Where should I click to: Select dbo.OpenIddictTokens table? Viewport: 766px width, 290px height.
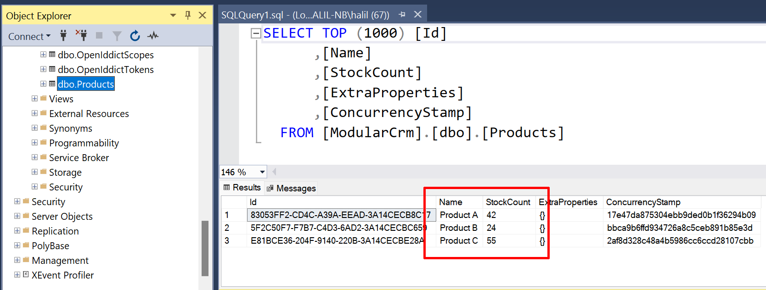click(106, 70)
